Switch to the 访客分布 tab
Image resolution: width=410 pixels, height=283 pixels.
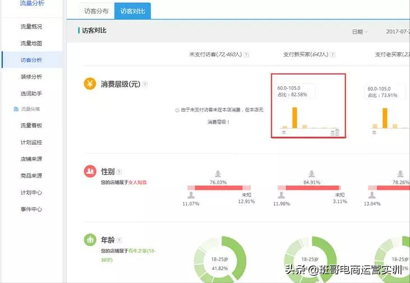(96, 11)
